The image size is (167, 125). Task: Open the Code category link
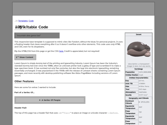[x=31, y=21]
